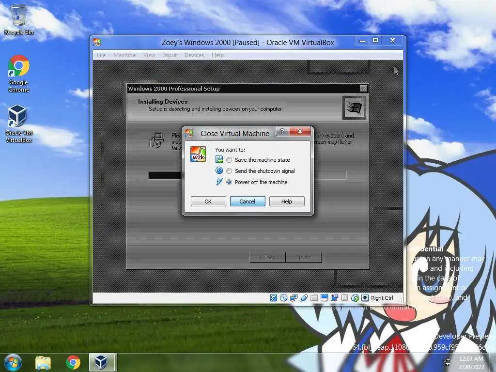Open the Windows Start menu orb

click(x=13, y=362)
